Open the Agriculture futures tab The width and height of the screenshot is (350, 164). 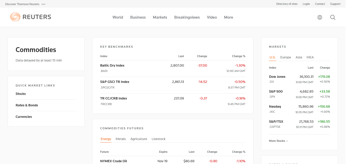139,139
